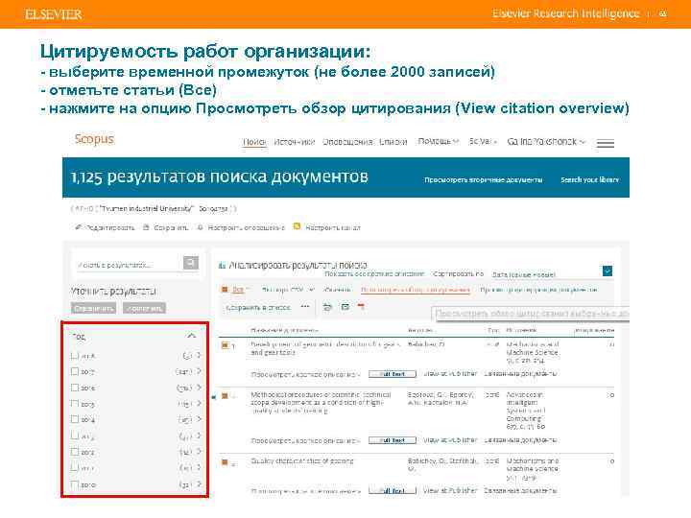Open the SciVal dropdown in header

tap(483, 141)
